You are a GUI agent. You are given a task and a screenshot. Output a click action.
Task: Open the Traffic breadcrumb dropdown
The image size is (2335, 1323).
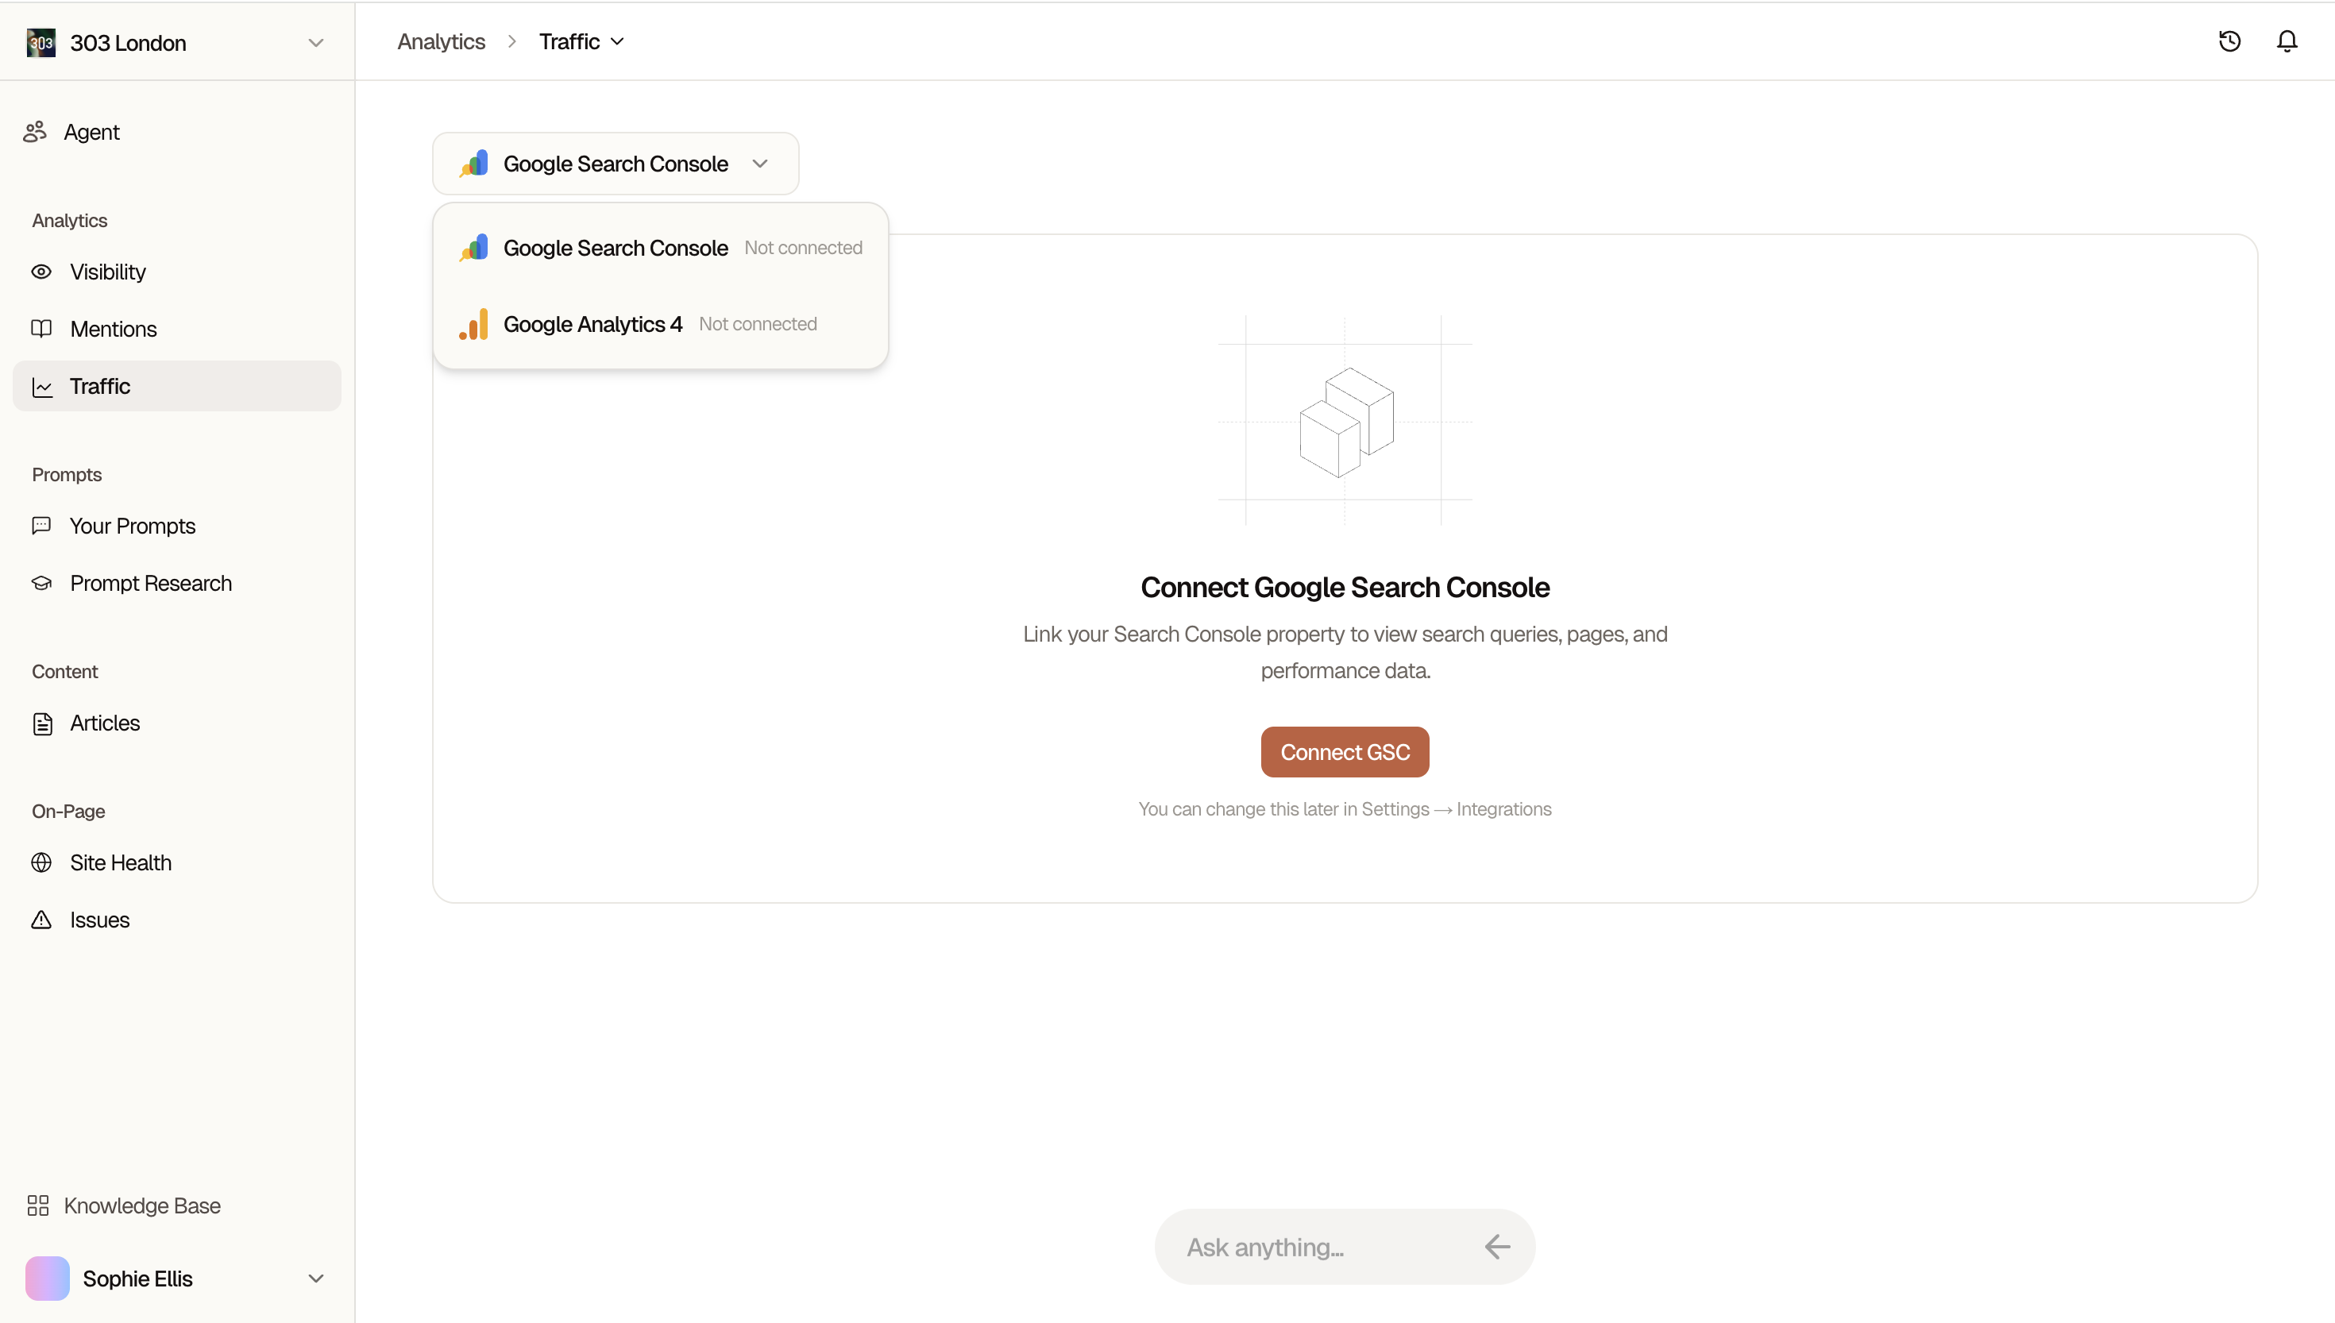(581, 42)
